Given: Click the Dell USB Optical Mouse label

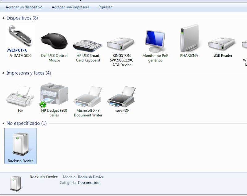Looking at the screenshot, I should 54,58.
